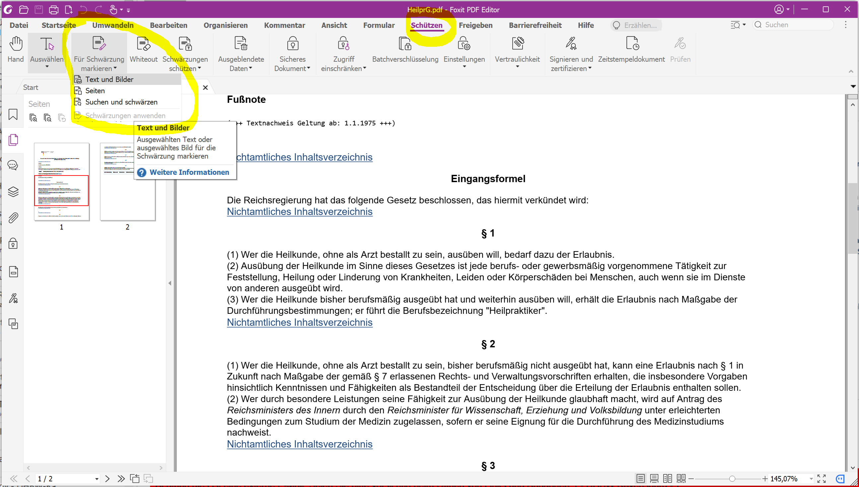
Task: Open the layers panel icon
Action: point(13,192)
